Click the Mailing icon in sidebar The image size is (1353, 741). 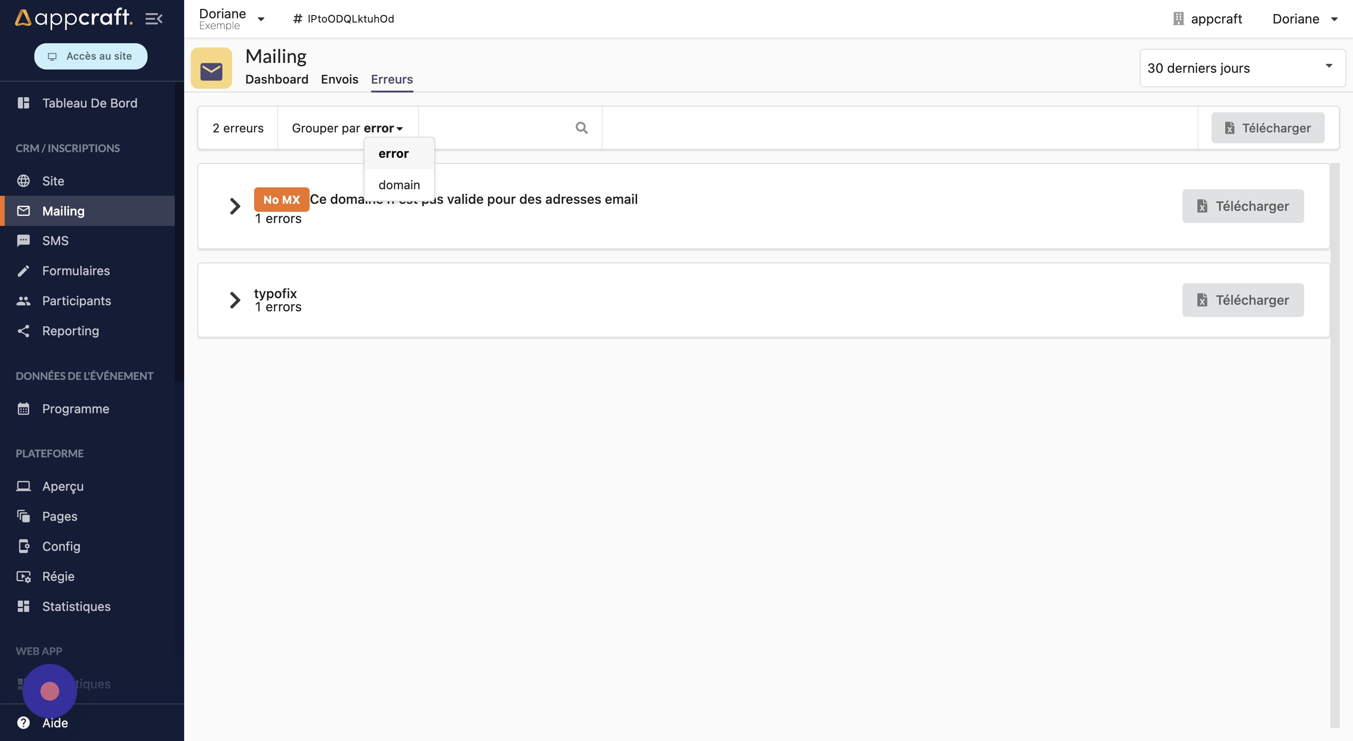coord(23,211)
